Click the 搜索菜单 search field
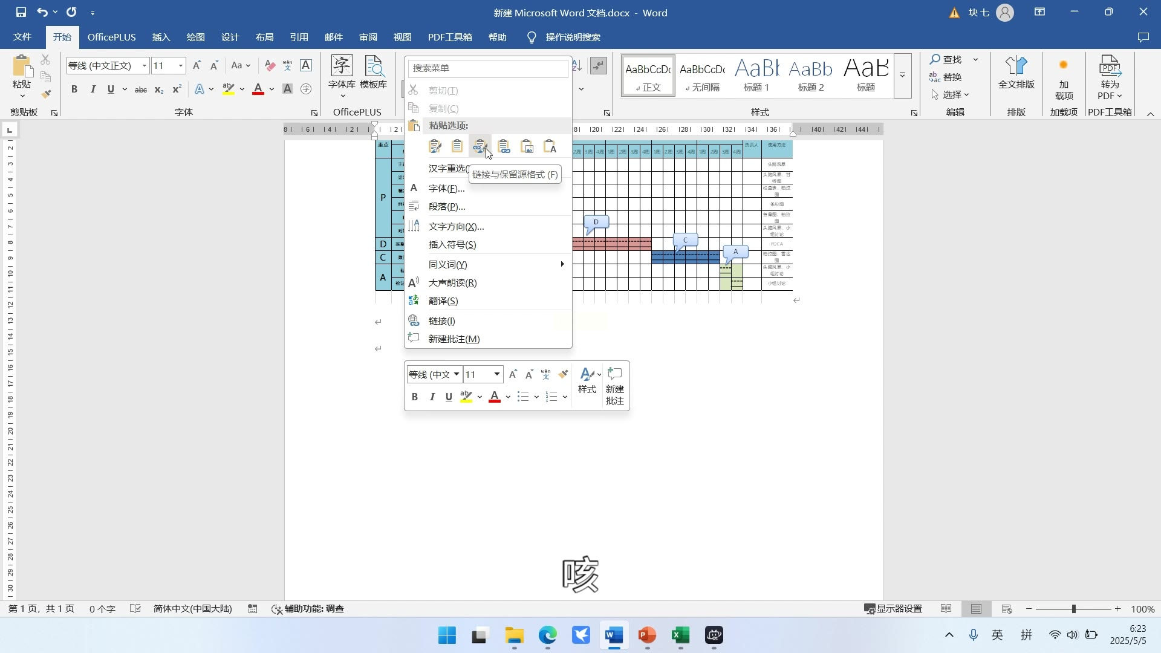This screenshot has width=1161, height=653. (x=487, y=68)
